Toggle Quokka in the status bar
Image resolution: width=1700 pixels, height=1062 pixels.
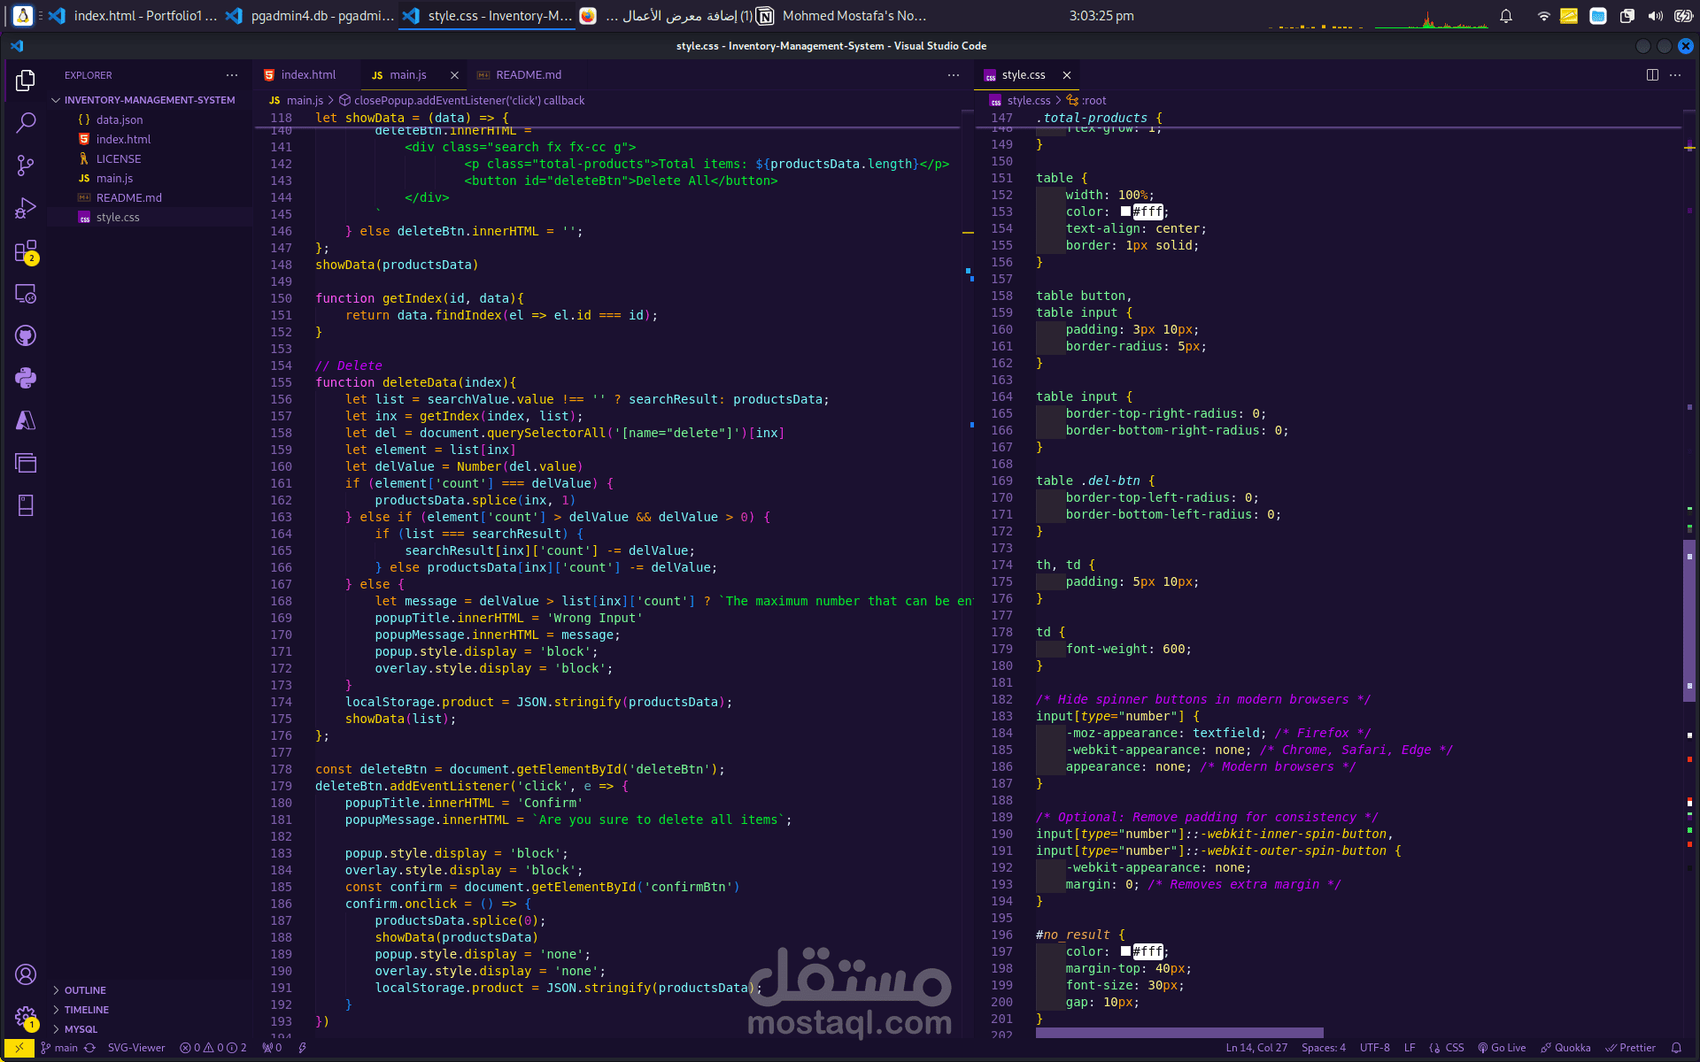tap(1565, 1048)
